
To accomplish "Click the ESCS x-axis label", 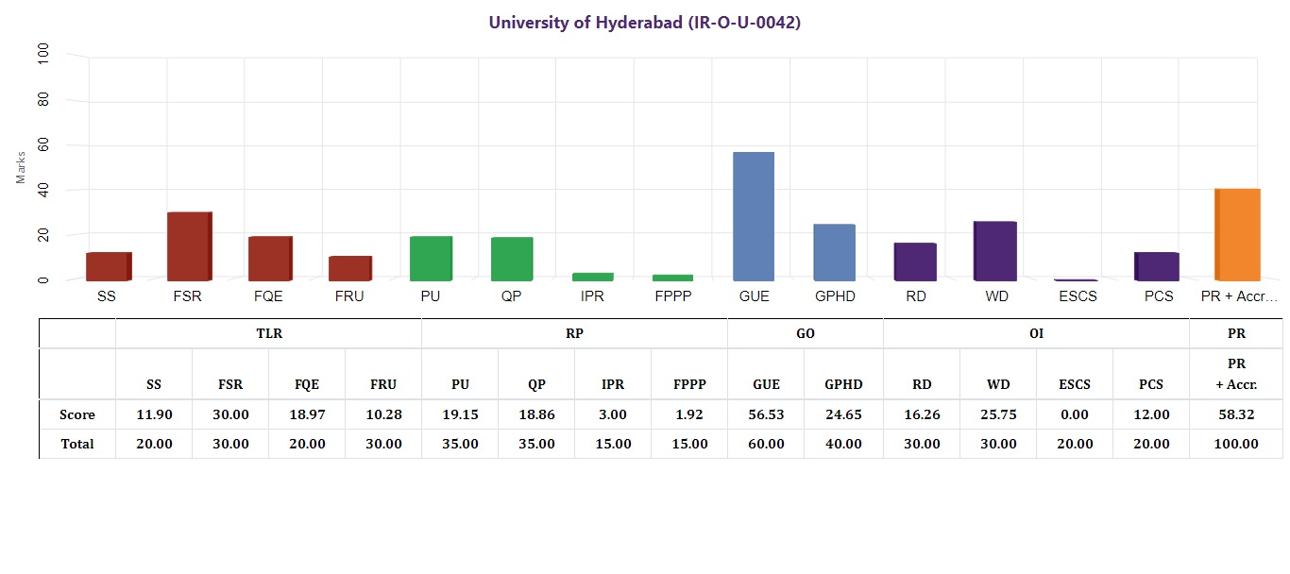I will pos(1076,296).
